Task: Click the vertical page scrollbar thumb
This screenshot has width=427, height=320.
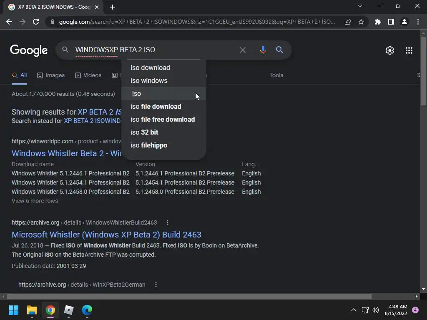Action: pos(423,71)
